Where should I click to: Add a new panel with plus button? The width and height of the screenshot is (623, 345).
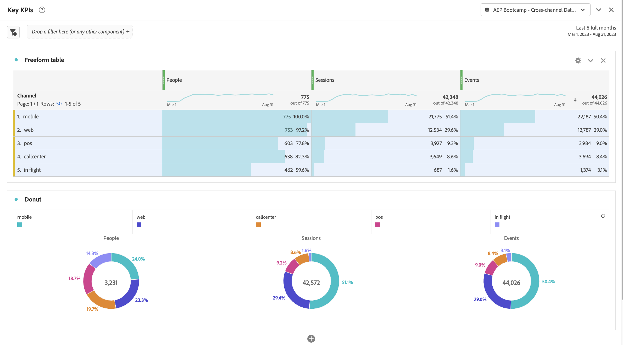(x=311, y=339)
